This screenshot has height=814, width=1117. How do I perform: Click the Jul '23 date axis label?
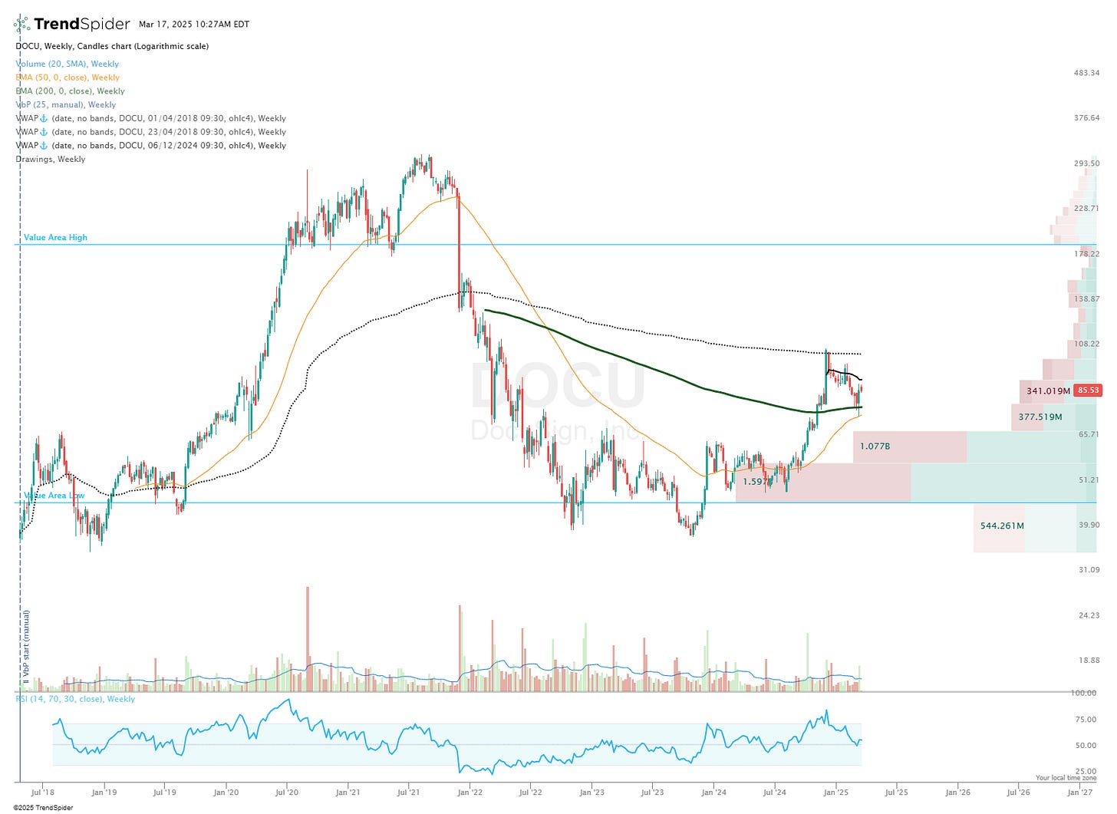652,793
